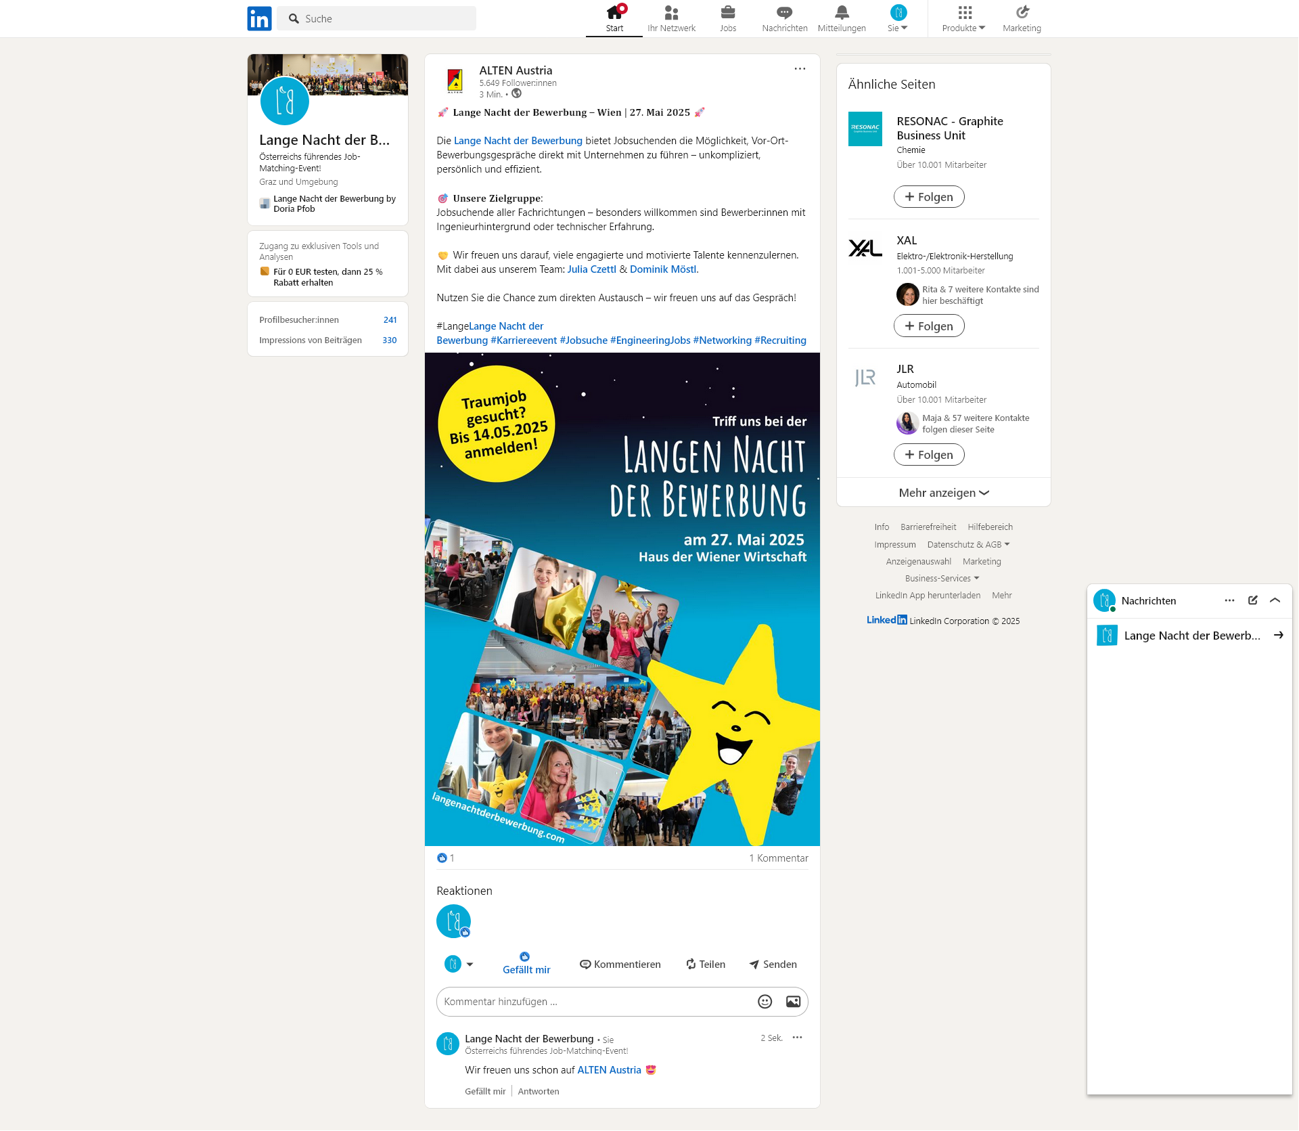Image resolution: width=1299 pixels, height=1131 pixels.
Task: Click the LinkedIn logo icon
Action: (259, 19)
